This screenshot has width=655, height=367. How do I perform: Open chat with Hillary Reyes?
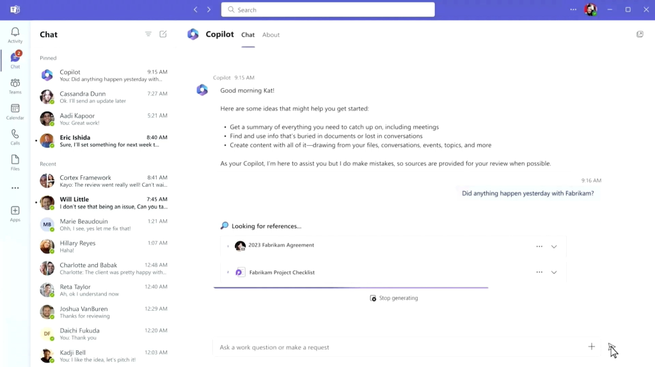click(103, 246)
